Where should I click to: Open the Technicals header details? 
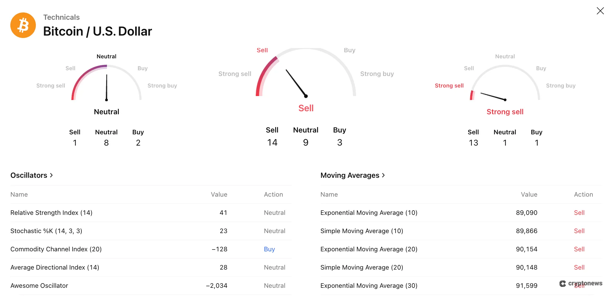[61, 17]
